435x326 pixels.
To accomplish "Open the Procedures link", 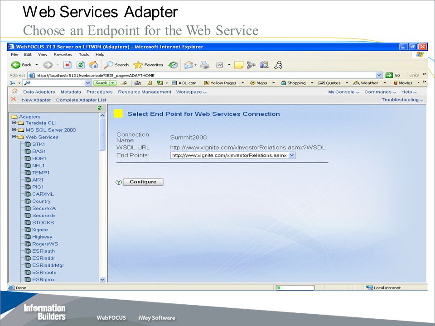I will point(99,92).
